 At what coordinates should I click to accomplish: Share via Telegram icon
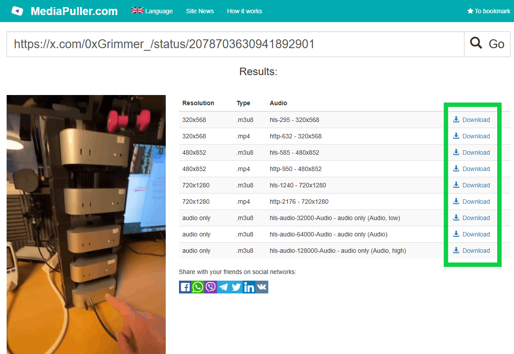pyautogui.click(x=223, y=287)
